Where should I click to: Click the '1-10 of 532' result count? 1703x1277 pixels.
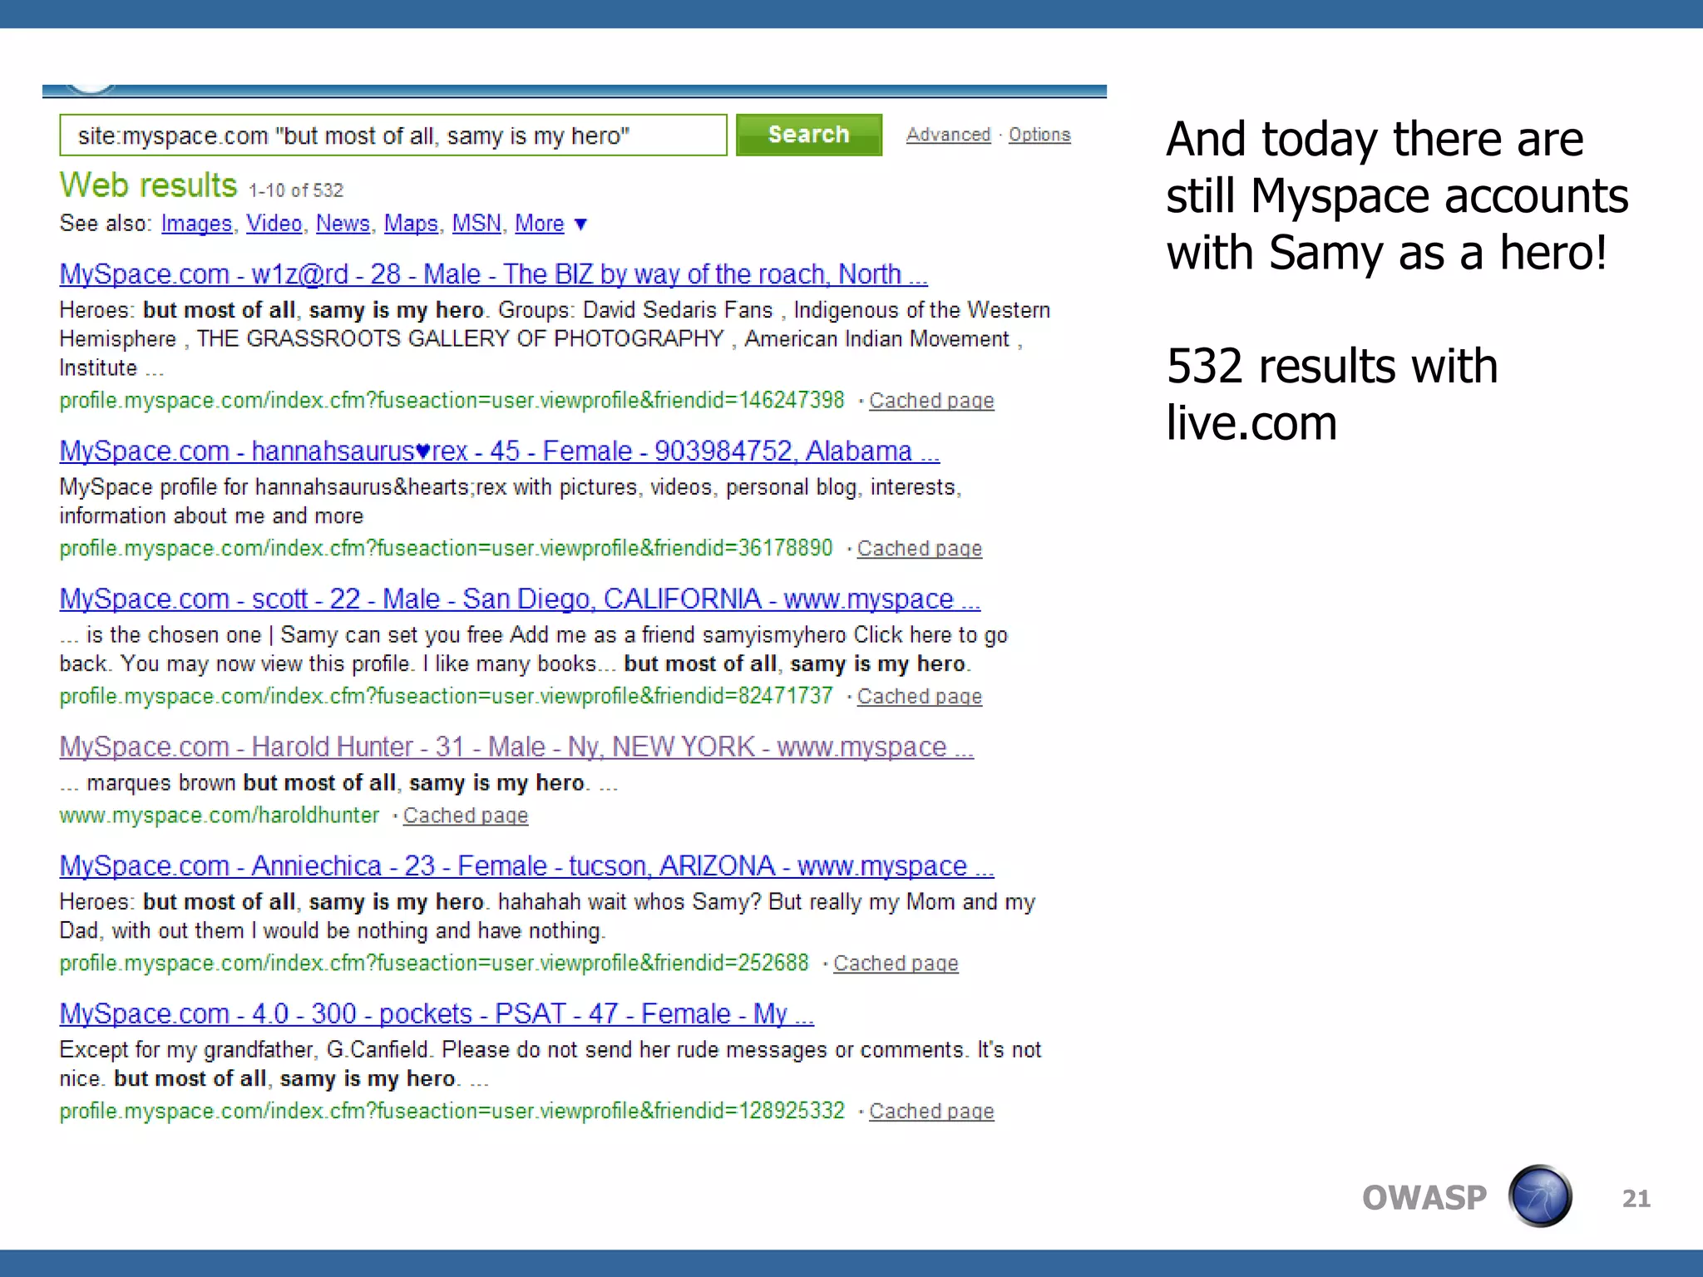[x=296, y=190]
